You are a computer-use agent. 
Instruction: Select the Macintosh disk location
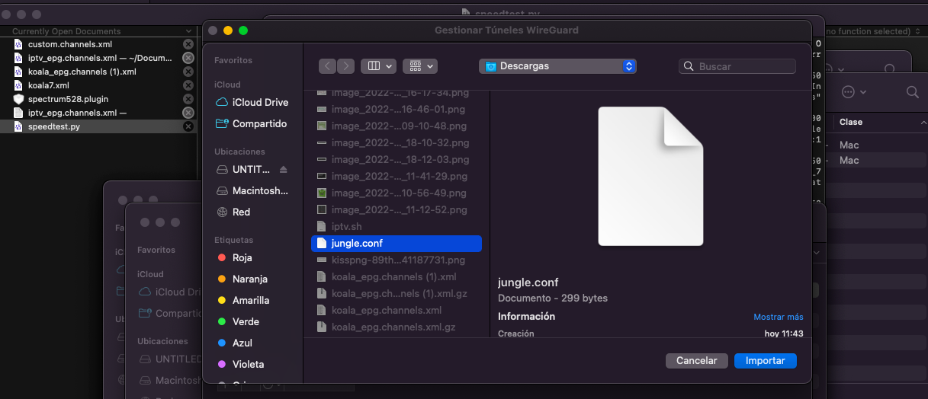(259, 190)
